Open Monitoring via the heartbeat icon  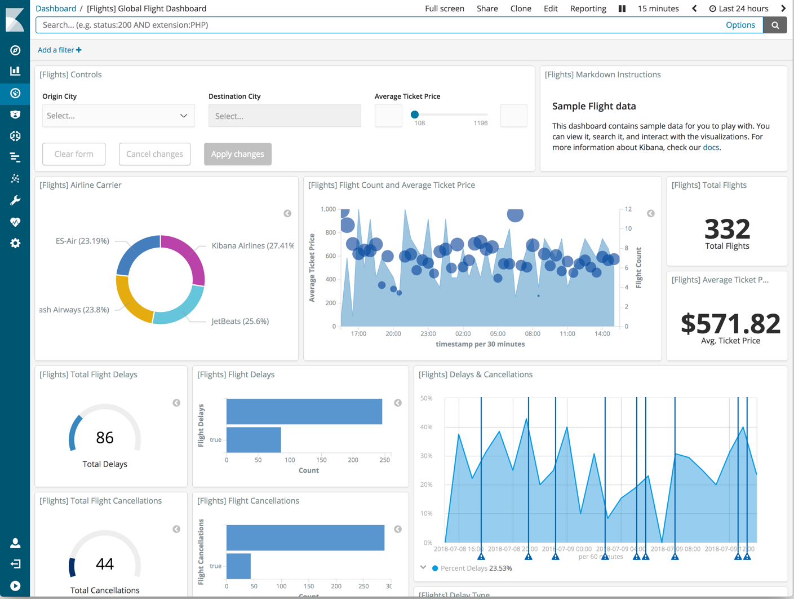(15, 222)
